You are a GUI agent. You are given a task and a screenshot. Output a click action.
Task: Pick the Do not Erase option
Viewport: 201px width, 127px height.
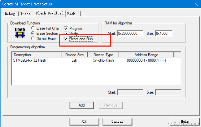33,39
